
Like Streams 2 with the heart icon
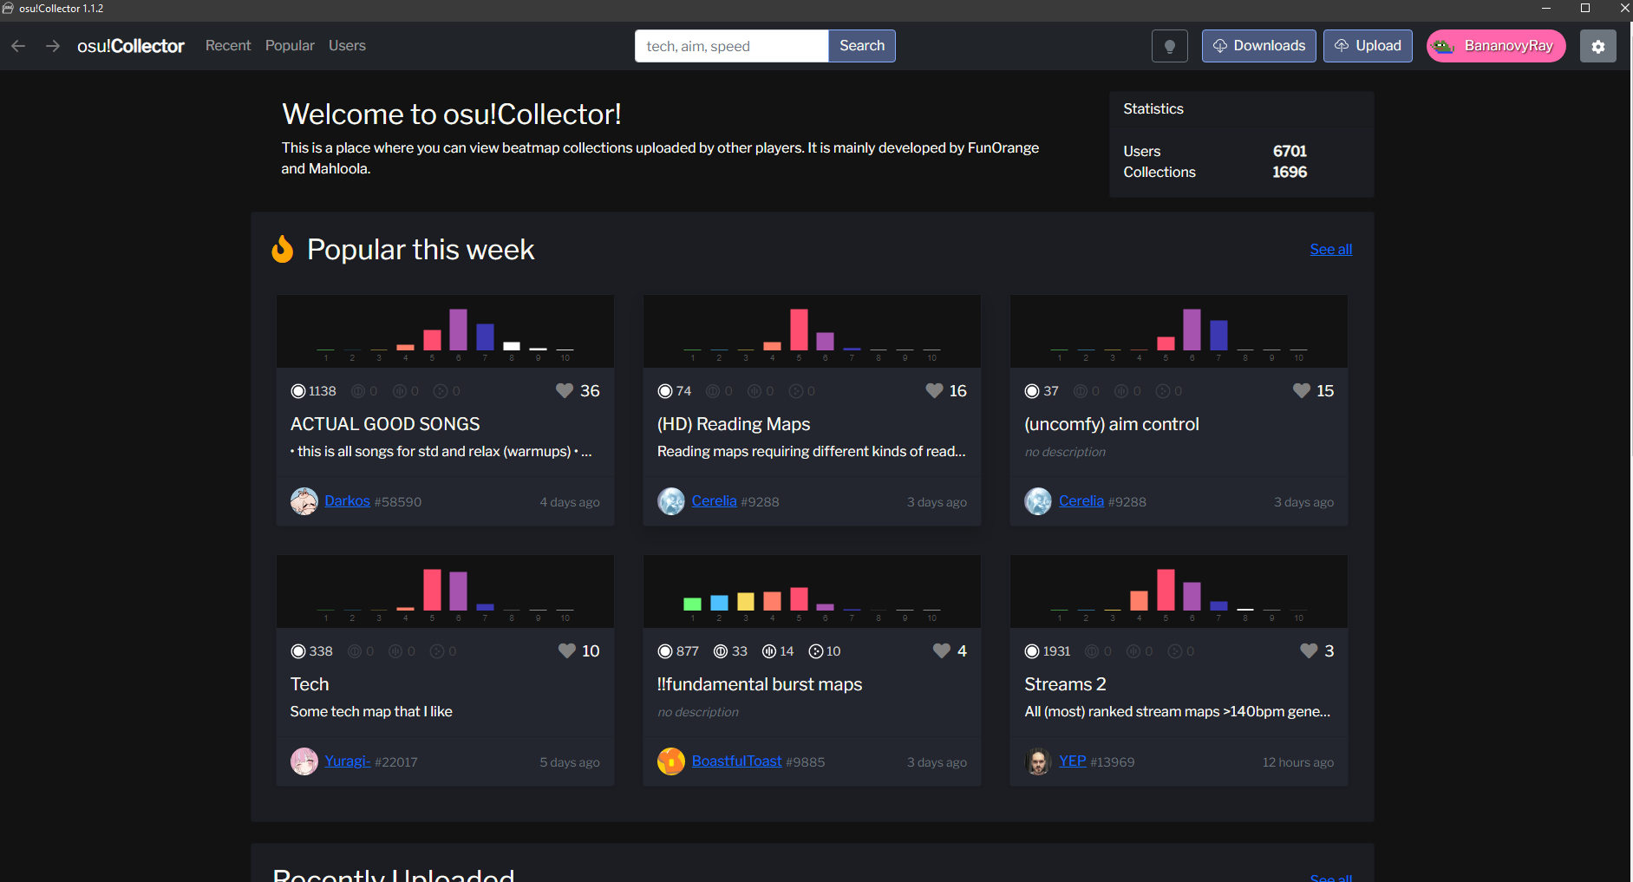click(x=1309, y=651)
